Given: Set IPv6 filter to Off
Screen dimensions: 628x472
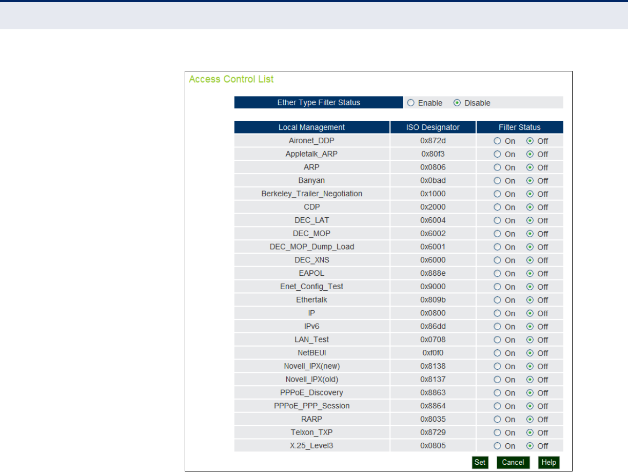Looking at the screenshot, I should [x=530, y=327].
